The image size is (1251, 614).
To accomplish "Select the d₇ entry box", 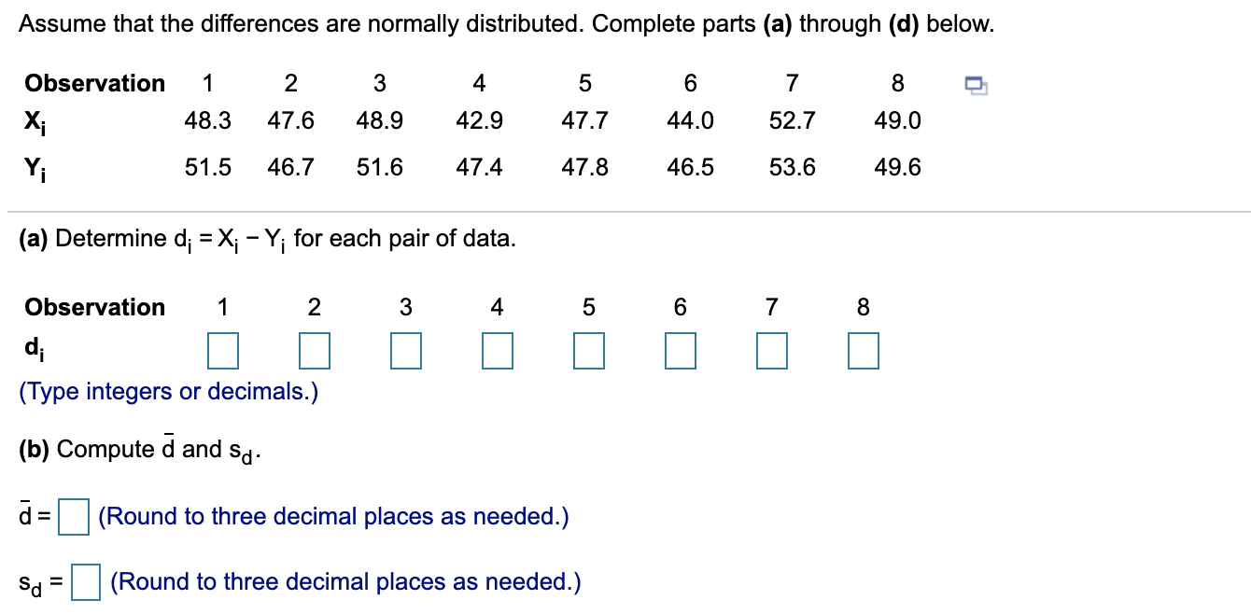I will coord(771,349).
